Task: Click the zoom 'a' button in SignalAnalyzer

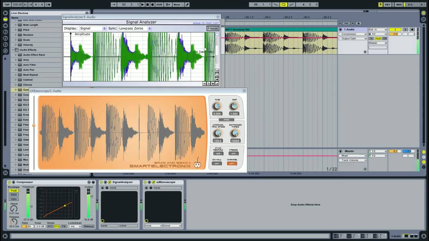Action: pos(217,84)
